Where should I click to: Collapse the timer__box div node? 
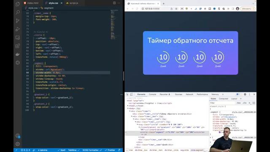[132, 117]
